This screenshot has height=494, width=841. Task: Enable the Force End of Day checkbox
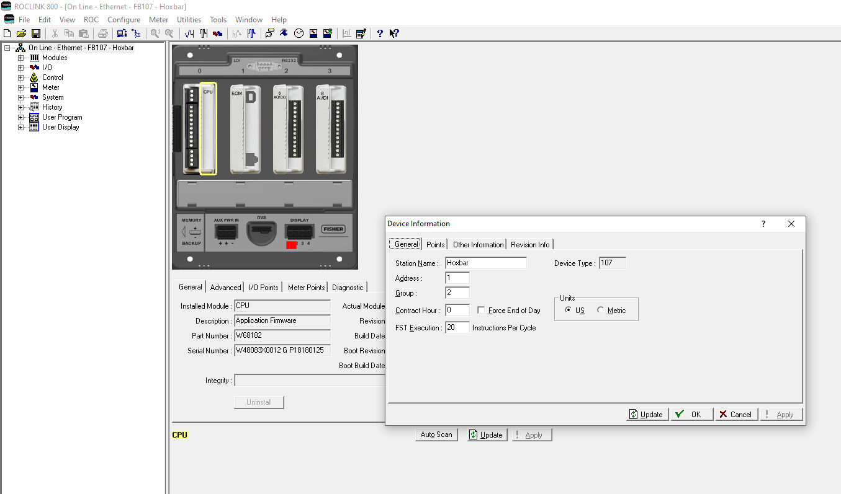pyautogui.click(x=481, y=310)
